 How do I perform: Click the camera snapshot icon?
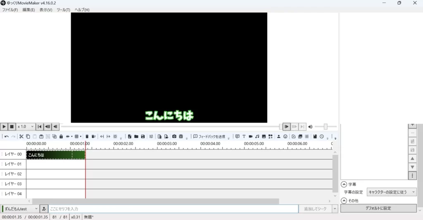[174, 137]
